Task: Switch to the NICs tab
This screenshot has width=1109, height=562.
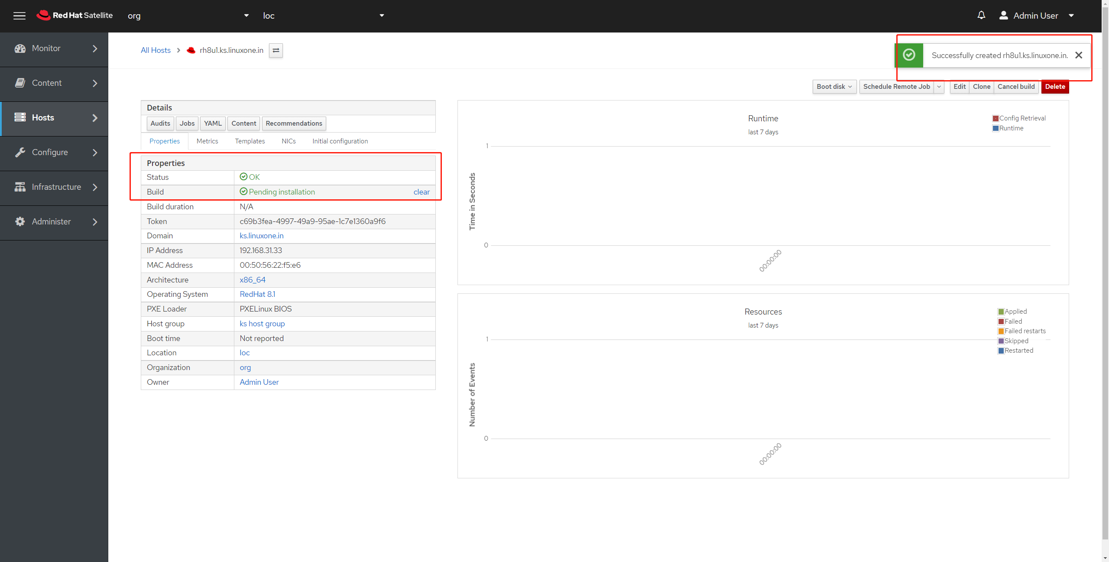Action: click(x=289, y=141)
